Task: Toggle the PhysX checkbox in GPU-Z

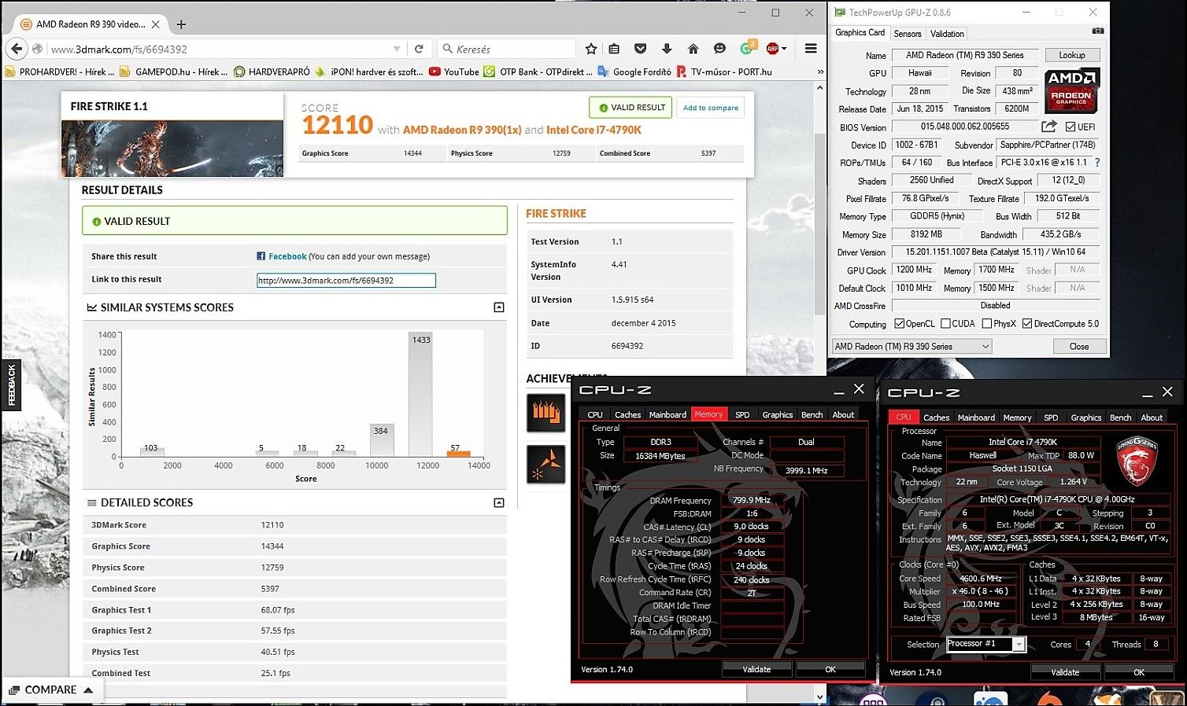Action: [x=986, y=324]
